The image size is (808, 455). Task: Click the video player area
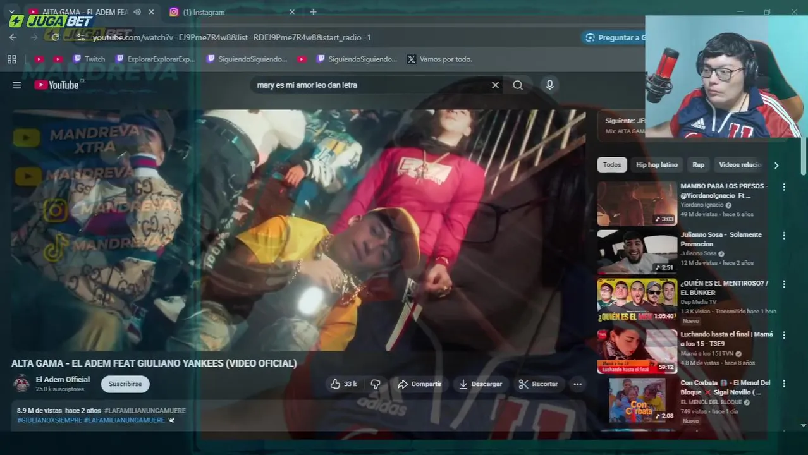pos(298,230)
